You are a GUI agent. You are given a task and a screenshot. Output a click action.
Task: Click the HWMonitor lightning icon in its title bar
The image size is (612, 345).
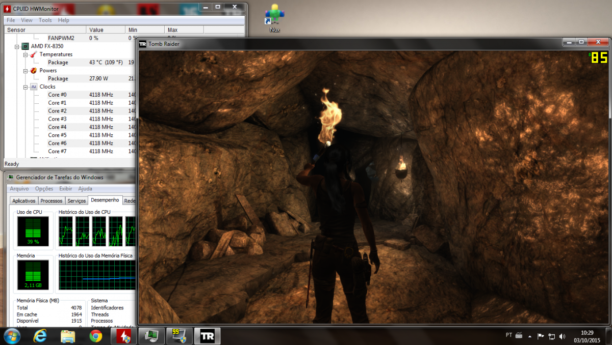[x=8, y=8]
